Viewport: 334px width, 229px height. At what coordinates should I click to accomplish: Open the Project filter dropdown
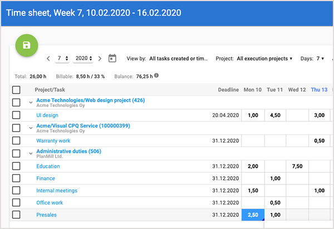pos(264,59)
